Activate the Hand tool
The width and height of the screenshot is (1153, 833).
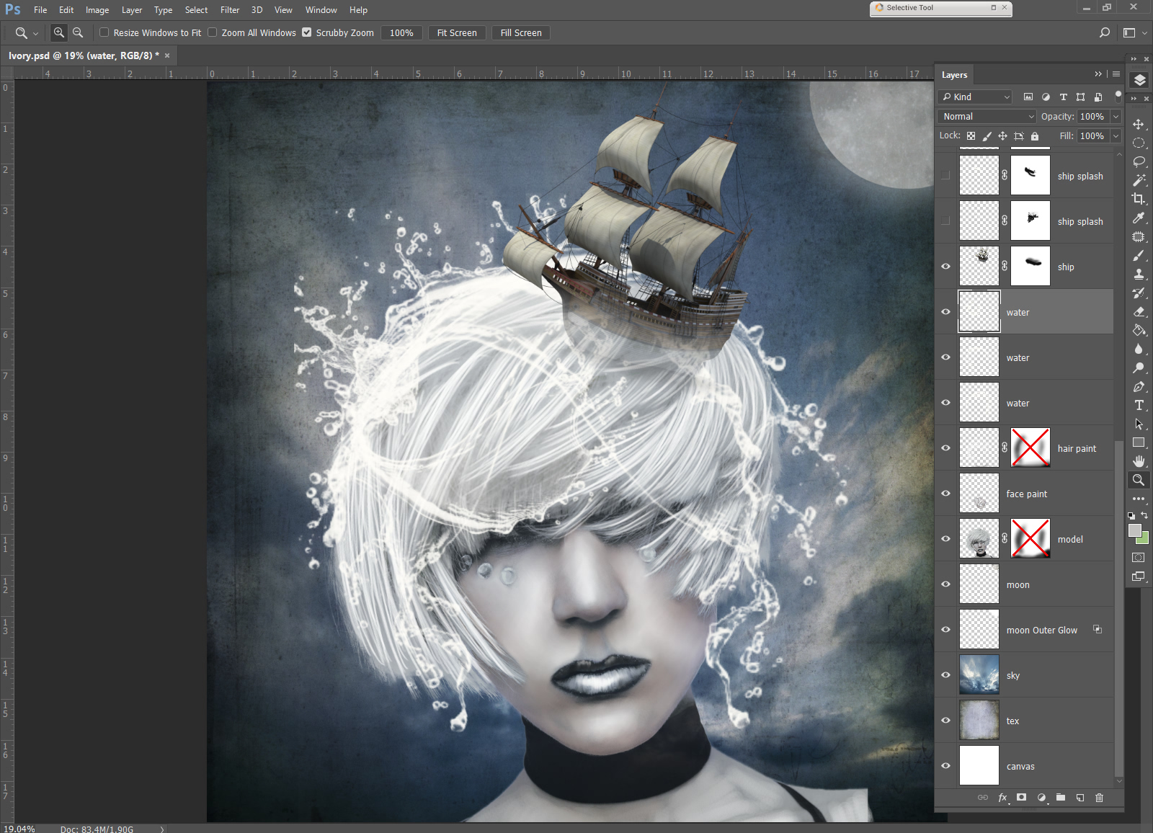1139,461
